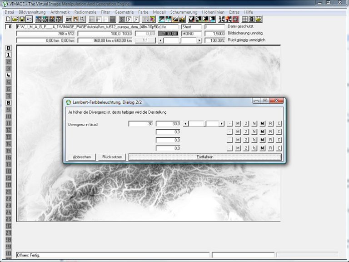Click the Fortfahren button

[205, 157]
